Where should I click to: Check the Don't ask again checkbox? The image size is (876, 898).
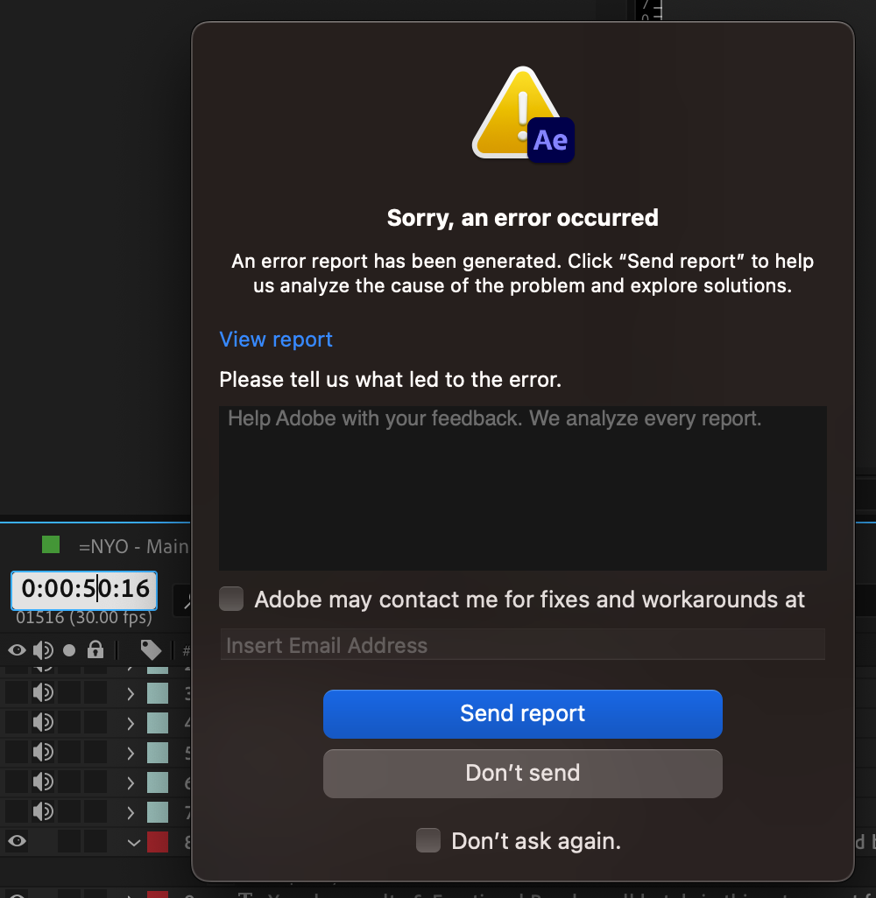428,840
